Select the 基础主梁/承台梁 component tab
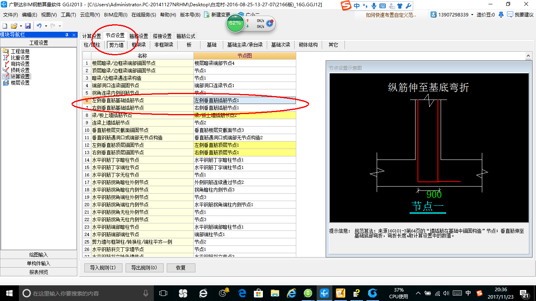Screen dimensions: 536x301 click(x=245, y=45)
